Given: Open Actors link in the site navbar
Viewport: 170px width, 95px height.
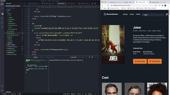Looking at the screenshot, I should (132, 14).
